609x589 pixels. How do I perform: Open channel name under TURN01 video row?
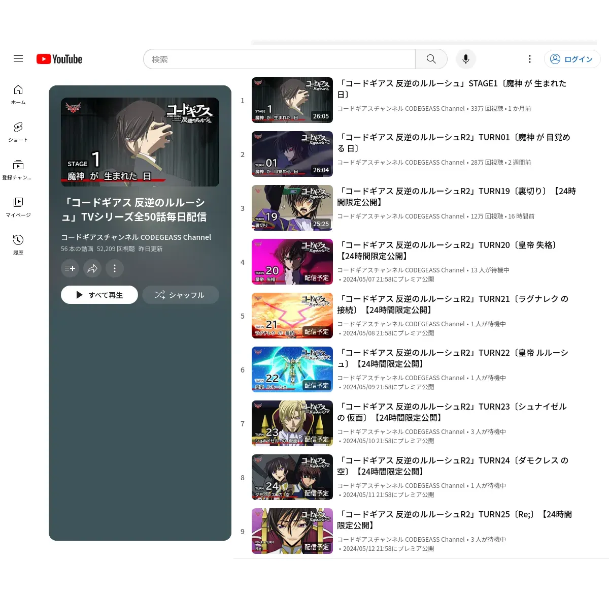401,163
